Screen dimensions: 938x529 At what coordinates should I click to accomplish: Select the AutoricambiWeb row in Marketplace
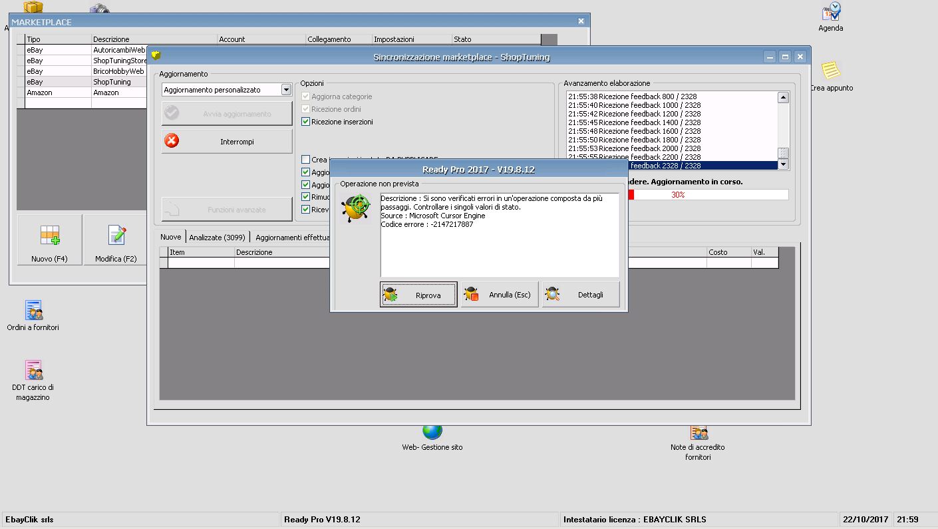click(x=118, y=50)
